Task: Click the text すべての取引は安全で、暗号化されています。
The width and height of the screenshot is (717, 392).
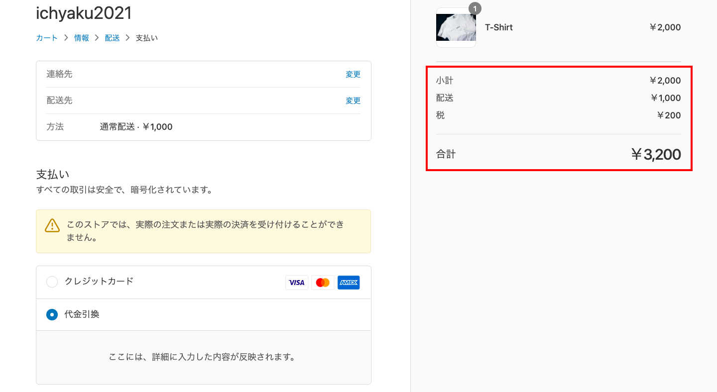Action: click(124, 190)
